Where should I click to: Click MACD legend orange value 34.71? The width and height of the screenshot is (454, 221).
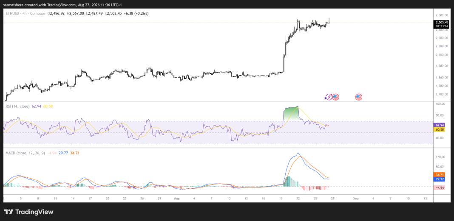[x=75, y=153]
